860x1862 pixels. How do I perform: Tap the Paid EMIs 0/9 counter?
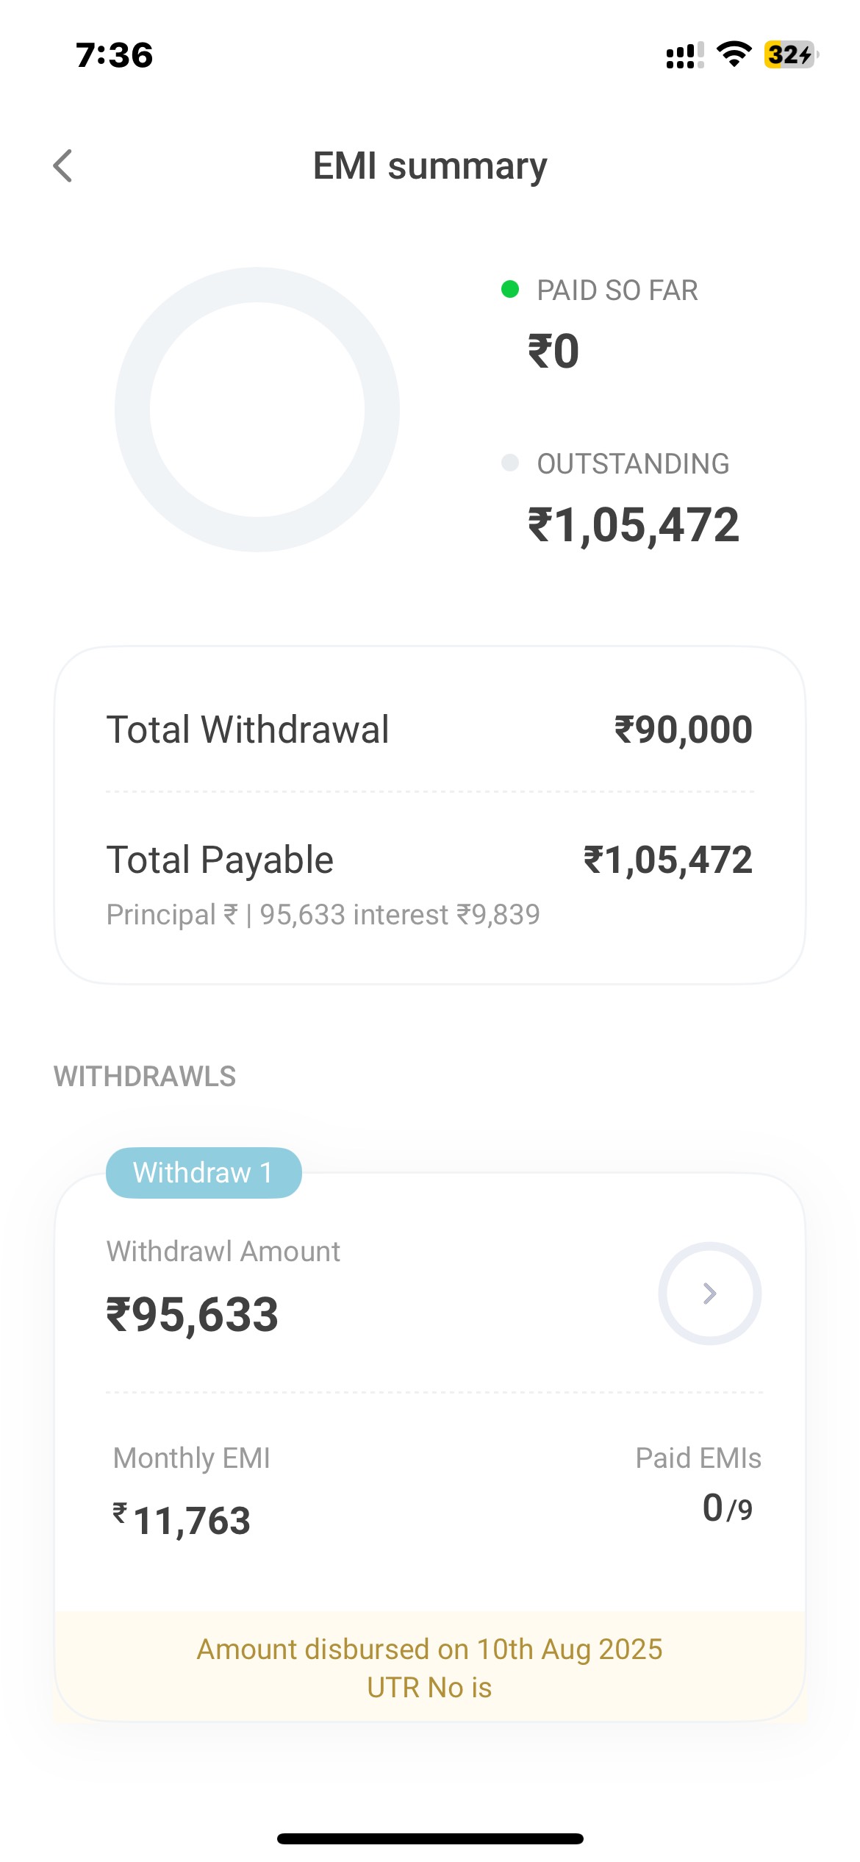click(x=727, y=1509)
